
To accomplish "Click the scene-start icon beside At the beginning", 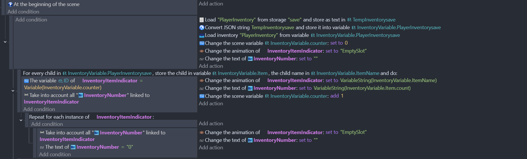I will (x=10, y=4).
